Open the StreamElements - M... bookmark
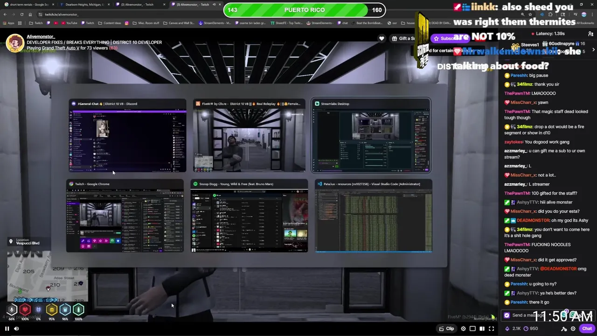The height and width of the screenshot is (336, 597). tap(215, 23)
